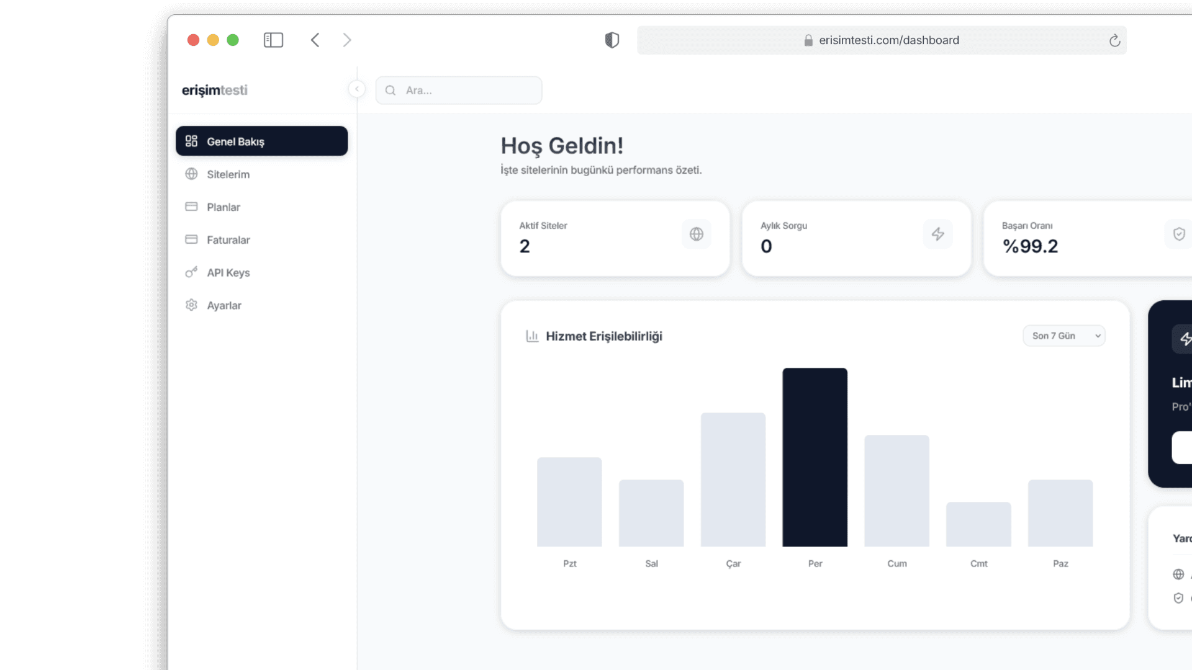This screenshot has height=670, width=1192.
Task: Open the Son 7 Gün dropdown
Action: [x=1063, y=336]
